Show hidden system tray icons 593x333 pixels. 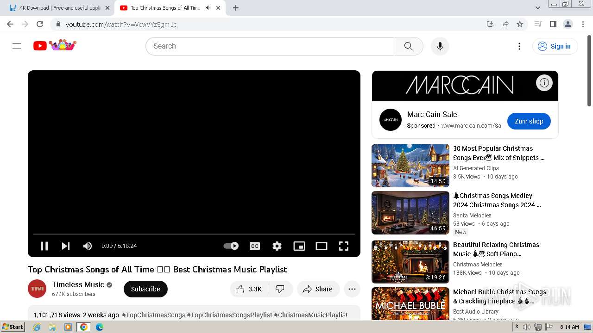tap(517, 327)
